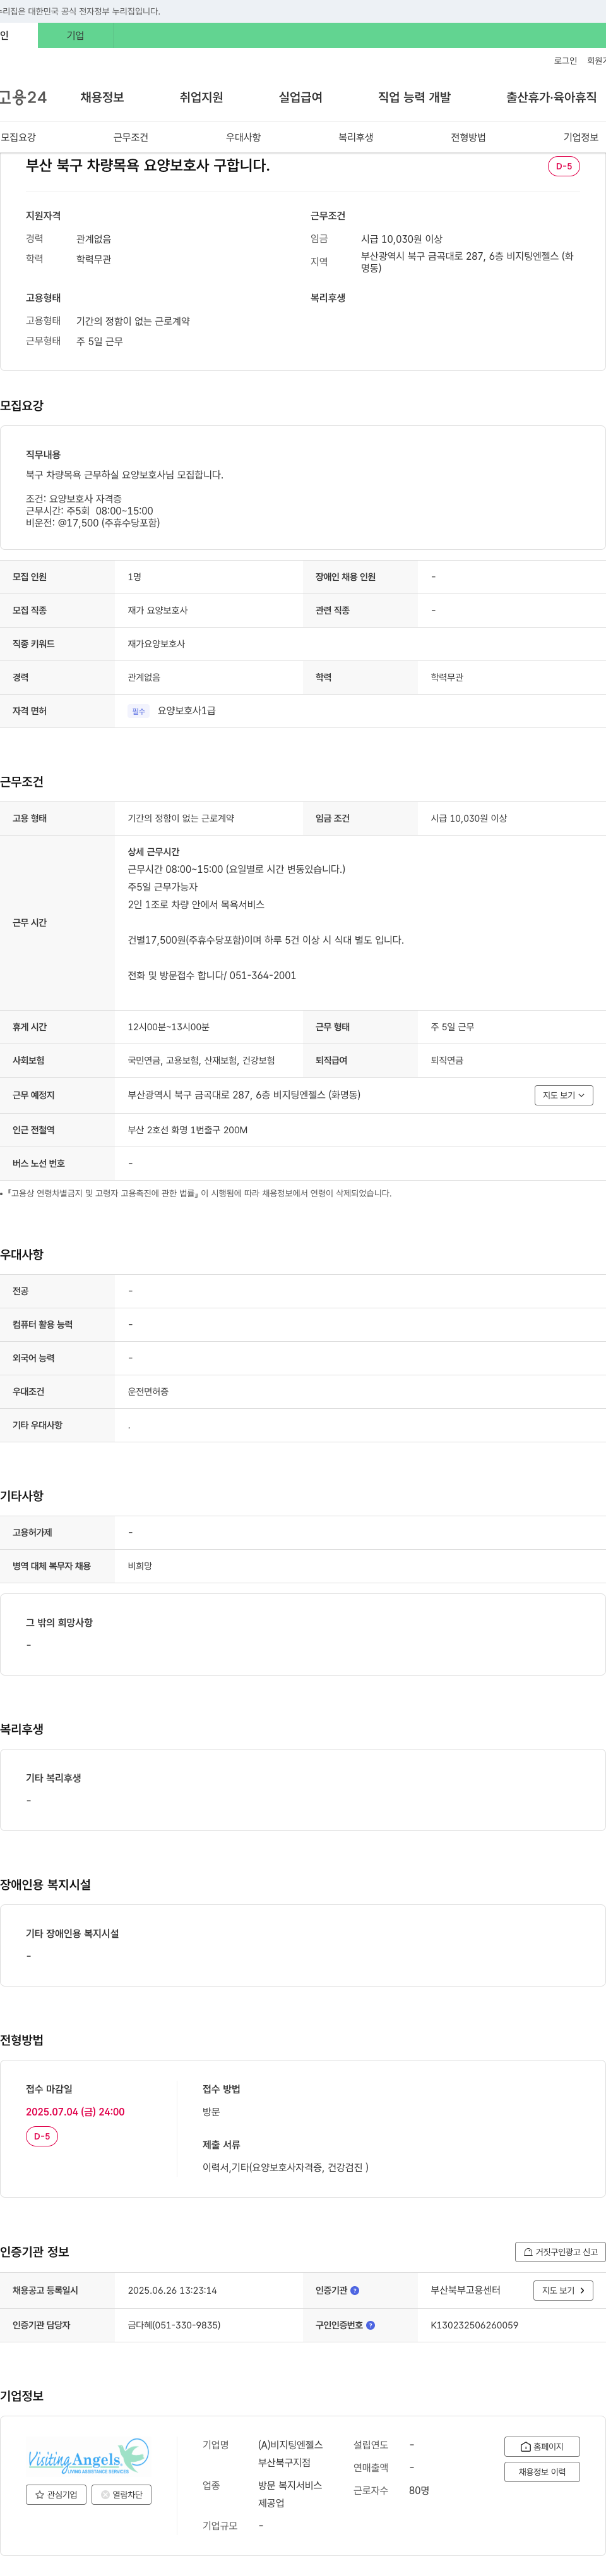Jump to the 전형방법 section tab

pos(468,138)
